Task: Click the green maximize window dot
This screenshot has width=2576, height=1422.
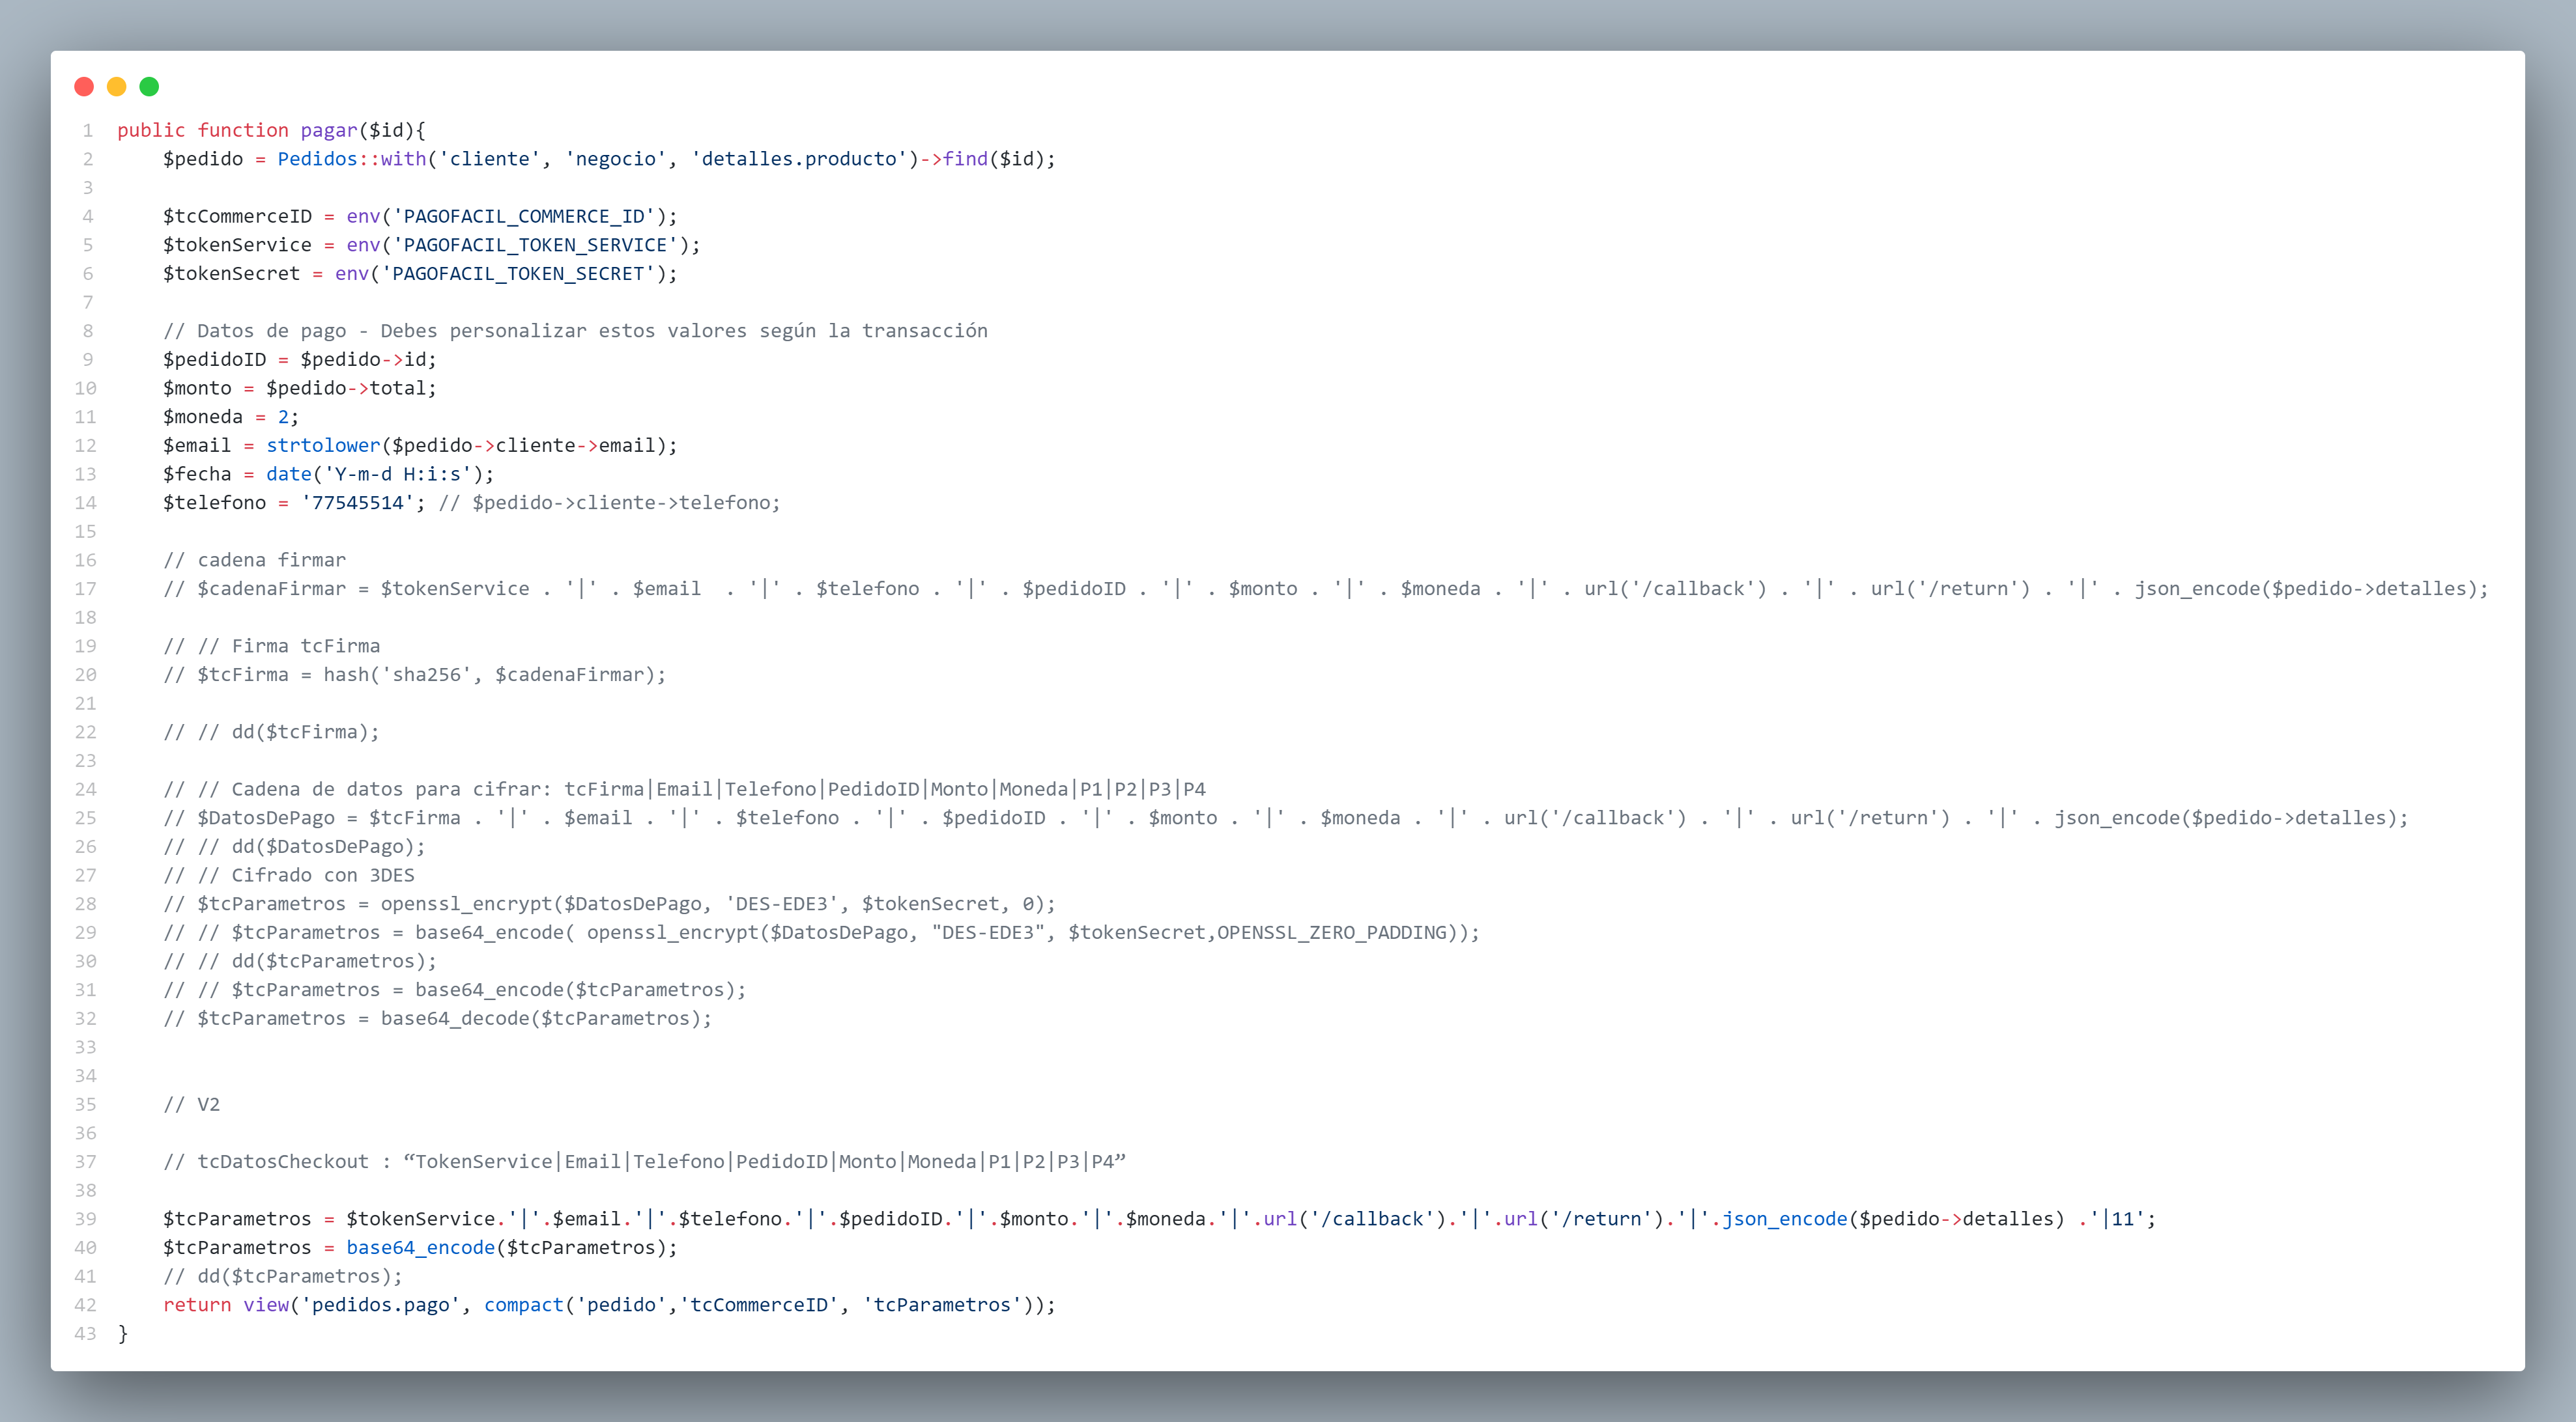Action: 149,87
